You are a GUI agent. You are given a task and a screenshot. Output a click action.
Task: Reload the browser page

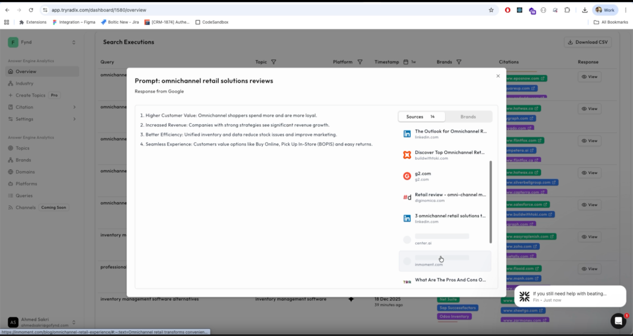point(31,10)
